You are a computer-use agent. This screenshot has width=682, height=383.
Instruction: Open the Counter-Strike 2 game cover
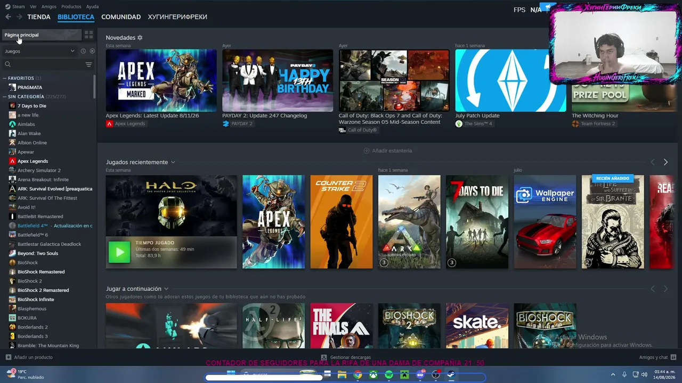pyautogui.click(x=342, y=222)
